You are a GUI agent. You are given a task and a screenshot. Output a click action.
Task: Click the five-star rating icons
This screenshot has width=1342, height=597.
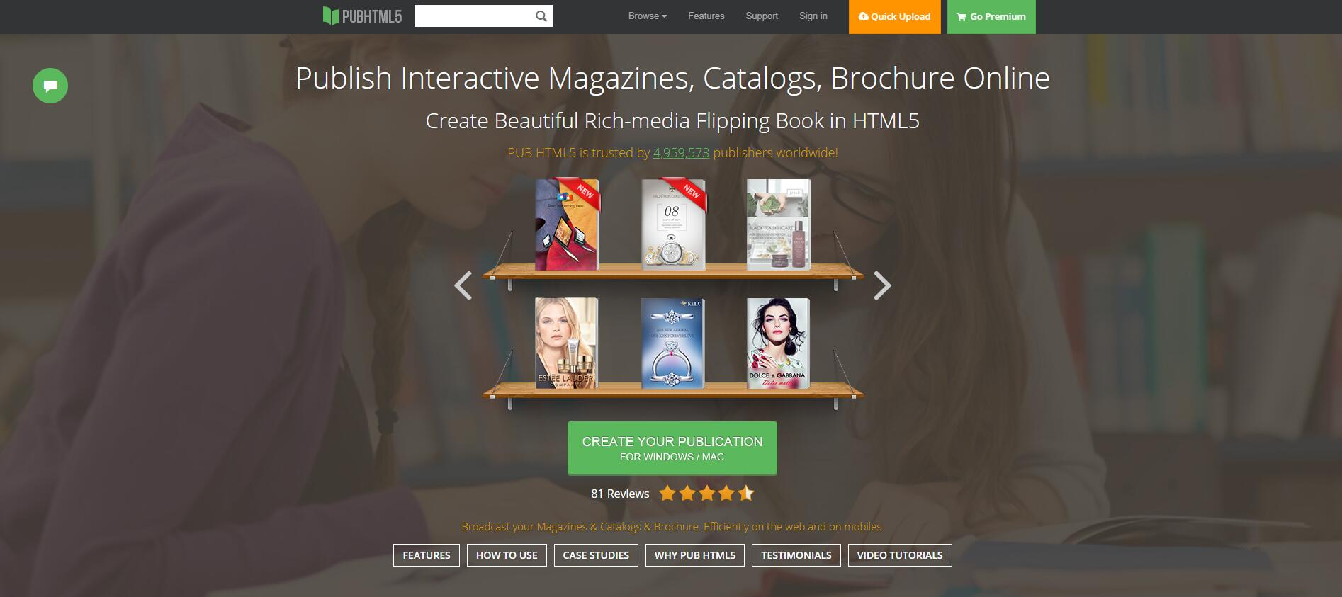click(706, 494)
